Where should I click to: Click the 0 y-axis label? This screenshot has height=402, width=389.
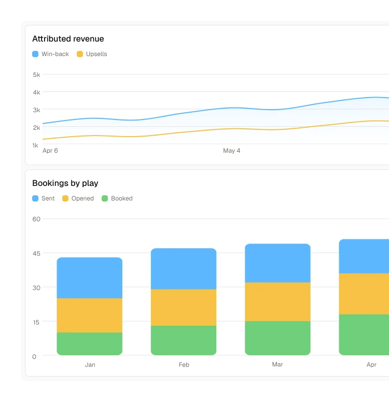[x=34, y=357]
